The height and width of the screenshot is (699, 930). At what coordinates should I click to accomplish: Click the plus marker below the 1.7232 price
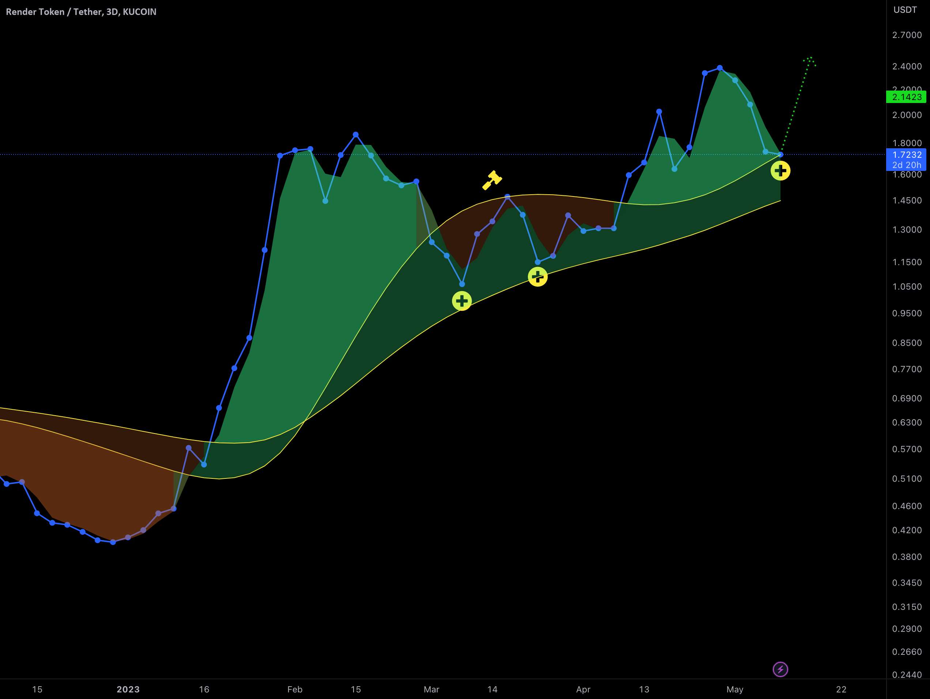point(780,171)
